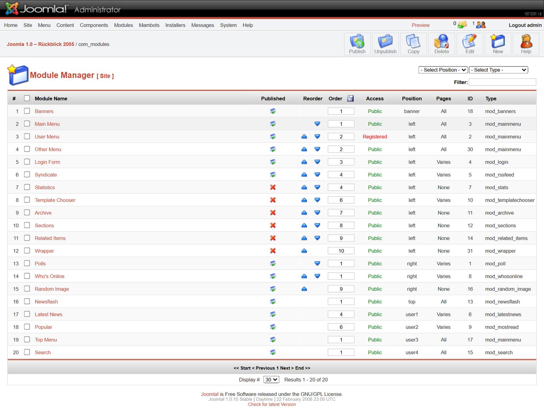Move Polls down with arrow
This screenshot has width=544, height=408.
(x=317, y=263)
